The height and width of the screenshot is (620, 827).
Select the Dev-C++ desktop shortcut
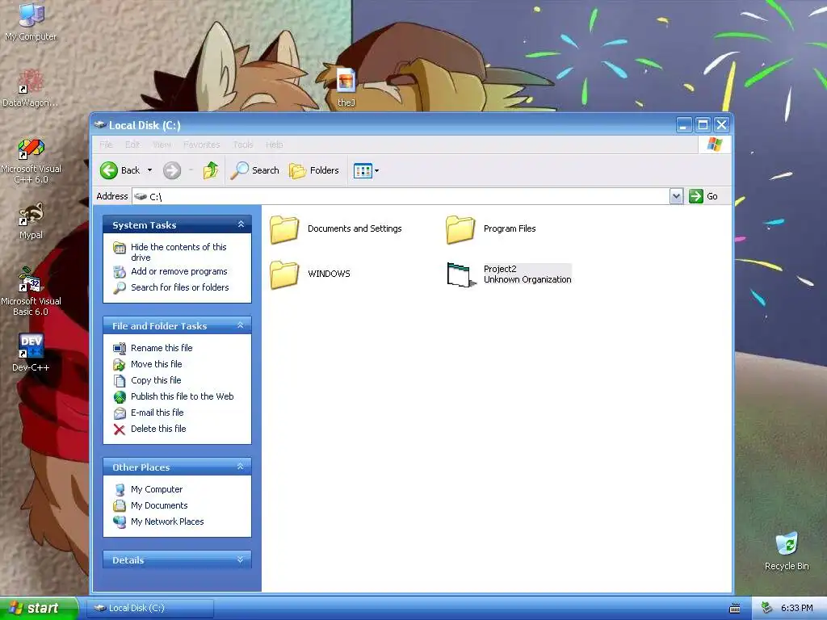[x=31, y=353]
